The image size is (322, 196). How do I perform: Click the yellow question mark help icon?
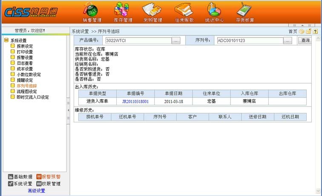pos(315,32)
